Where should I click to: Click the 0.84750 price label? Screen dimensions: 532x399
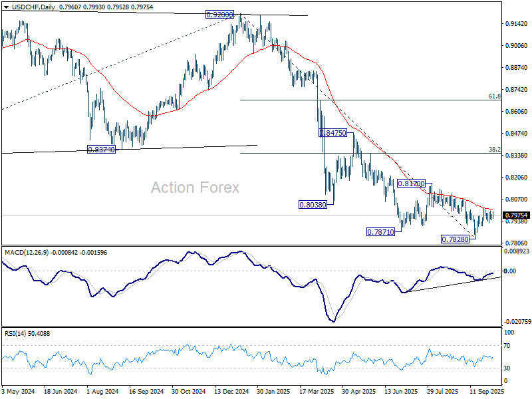[x=333, y=133]
